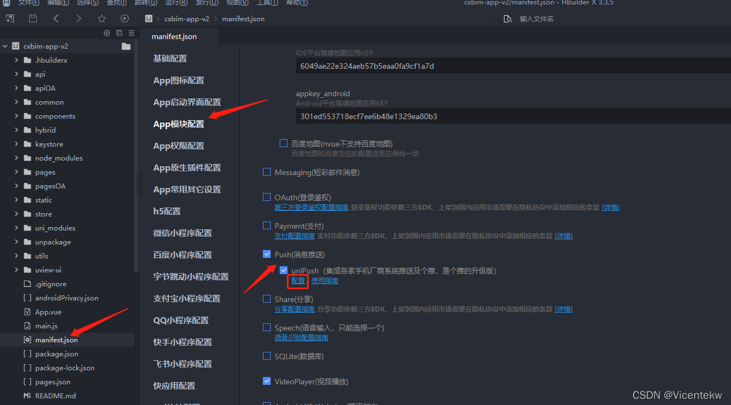This screenshot has height=405, width=731.
Task: Click the star bookmark toolbar icon
Action: coord(102,18)
